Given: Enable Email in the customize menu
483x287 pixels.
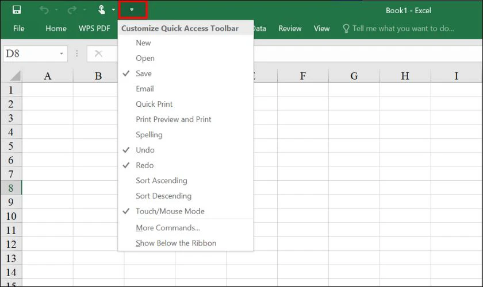Looking at the screenshot, I should coord(186,89).
